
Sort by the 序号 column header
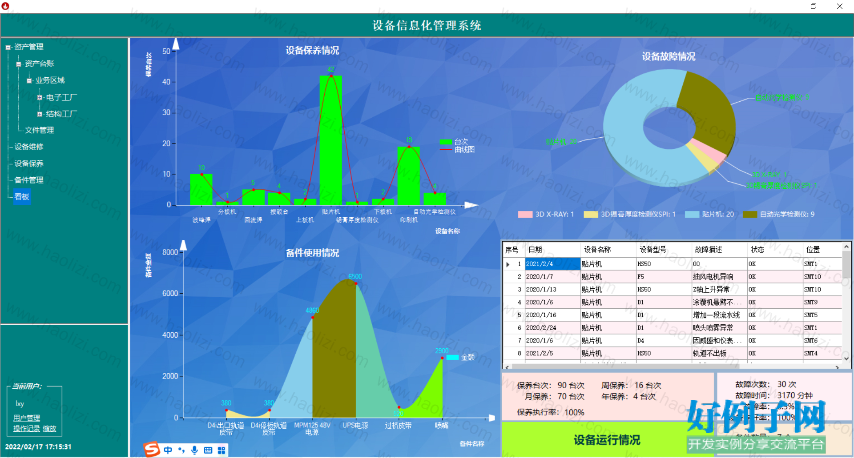pyautogui.click(x=514, y=250)
